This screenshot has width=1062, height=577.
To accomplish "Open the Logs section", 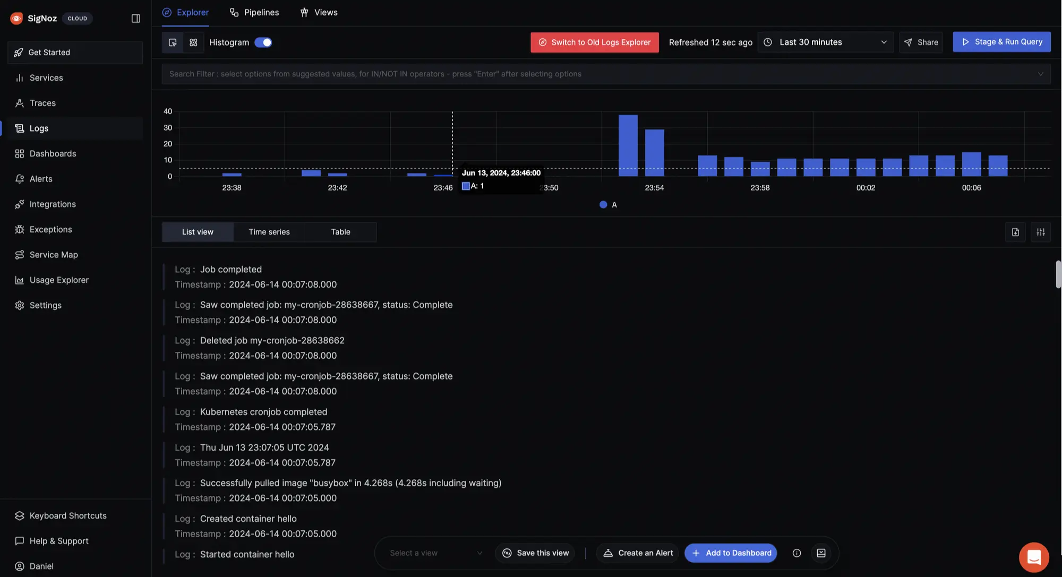I will [x=75, y=128].
